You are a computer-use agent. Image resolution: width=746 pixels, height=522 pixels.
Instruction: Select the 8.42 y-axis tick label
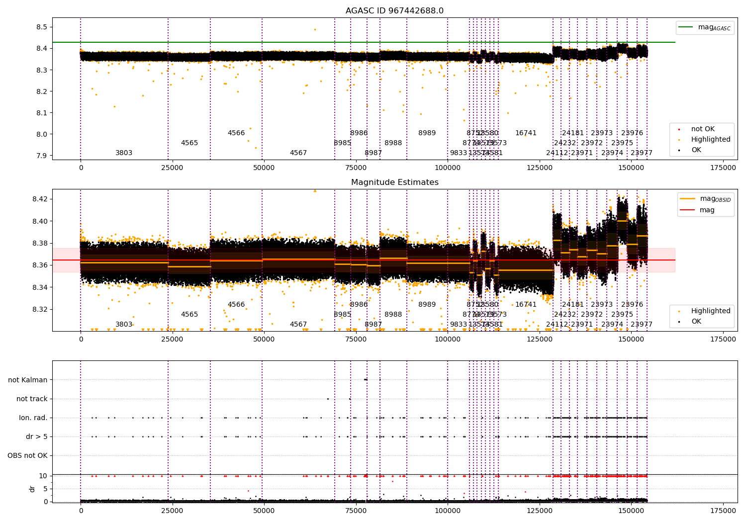tap(40, 199)
